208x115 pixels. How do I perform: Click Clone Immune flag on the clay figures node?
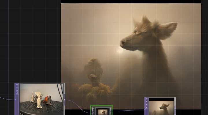17,88
